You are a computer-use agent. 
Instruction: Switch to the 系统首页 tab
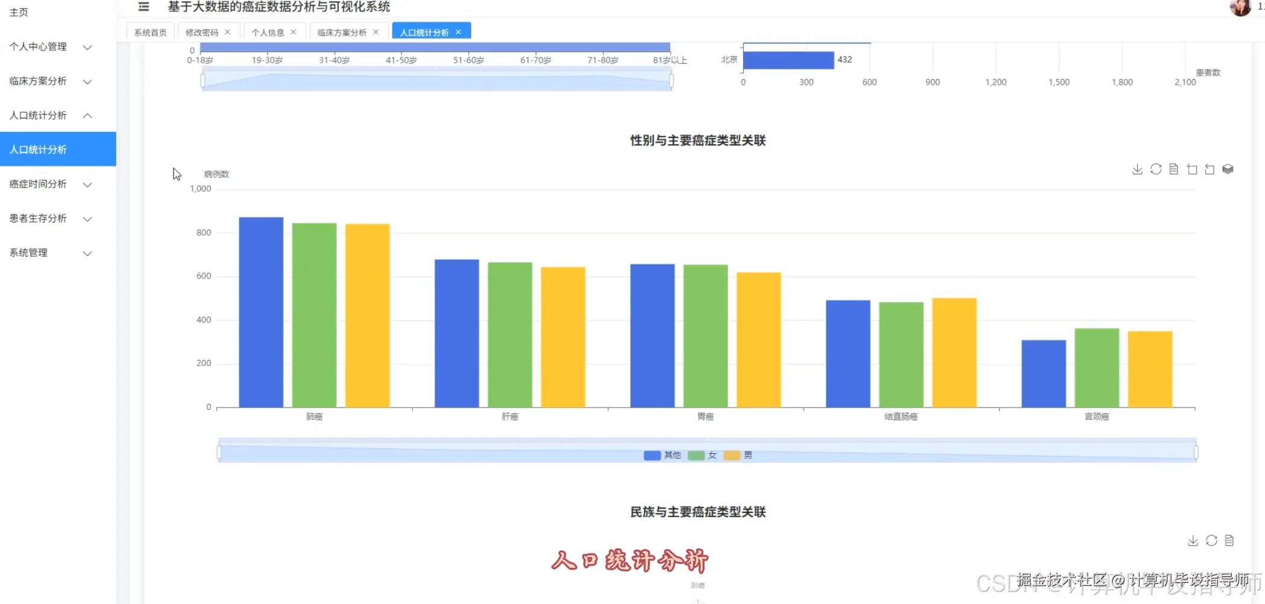pyautogui.click(x=149, y=32)
